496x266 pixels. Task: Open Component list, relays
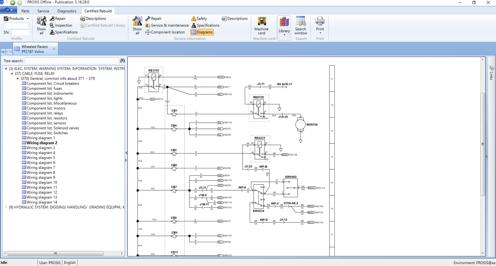(x=45, y=113)
